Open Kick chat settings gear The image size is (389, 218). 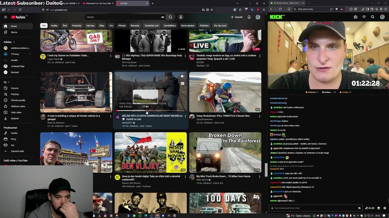click(385, 208)
